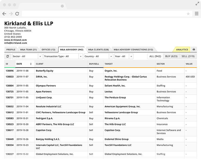Open target Orgain, Inc.
Viewport: 201px width, 159px height.
coord(111,71)
